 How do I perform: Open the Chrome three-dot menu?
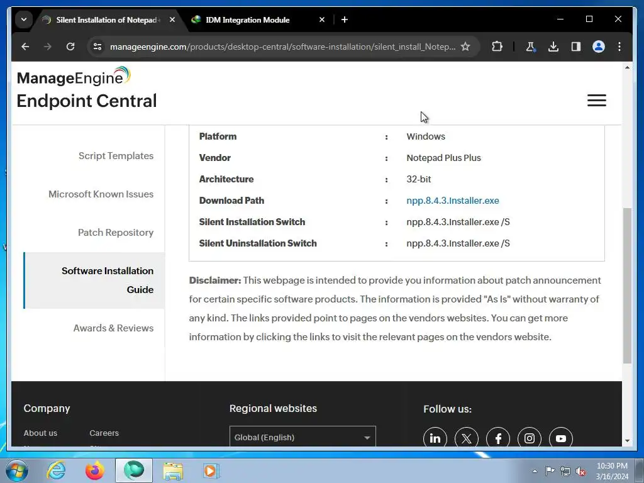point(619,47)
